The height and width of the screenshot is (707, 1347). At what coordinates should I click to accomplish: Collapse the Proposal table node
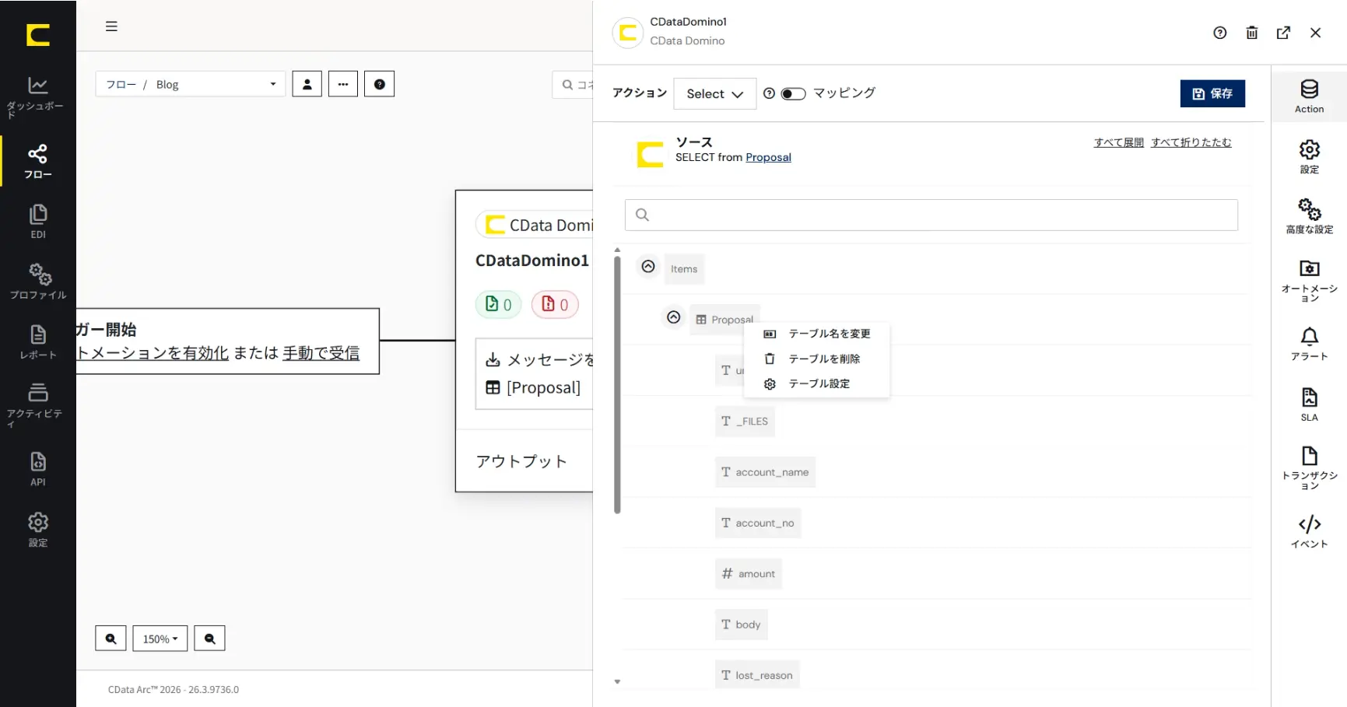[674, 317]
